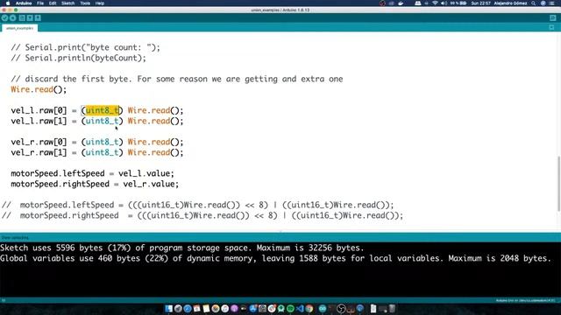Open Launchpad from the Dock
The height and width of the screenshot is (315, 561).
(178, 309)
